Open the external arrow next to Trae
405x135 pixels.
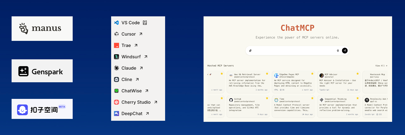pos(136,45)
